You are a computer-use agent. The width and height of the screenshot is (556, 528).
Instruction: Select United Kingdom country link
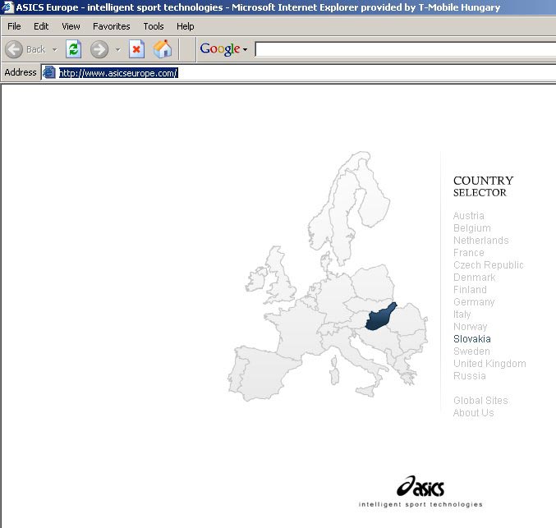click(489, 364)
